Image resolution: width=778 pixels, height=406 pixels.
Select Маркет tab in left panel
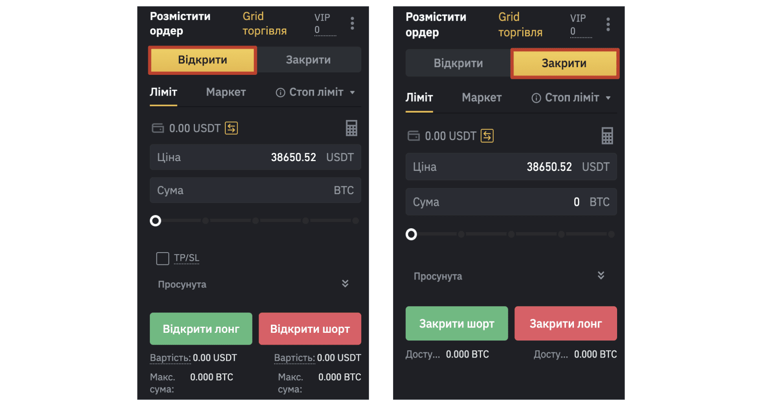click(x=226, y=92)
